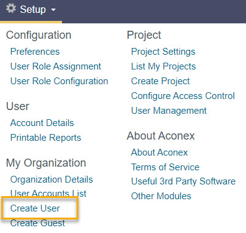Image resolution: width=246 pixels, height=233 pixels.
Task: Go to User Role Assignment
Action: [56, 66]
